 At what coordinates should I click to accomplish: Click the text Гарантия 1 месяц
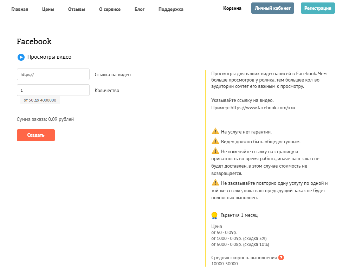239,215
